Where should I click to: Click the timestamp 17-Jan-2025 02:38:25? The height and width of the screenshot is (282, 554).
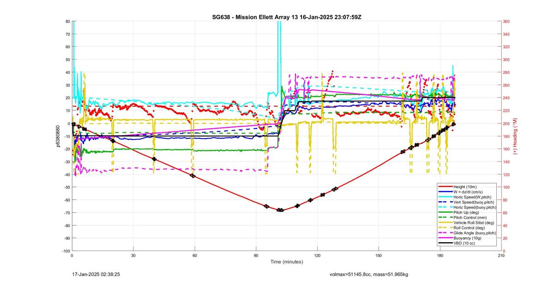click(96, 274)
